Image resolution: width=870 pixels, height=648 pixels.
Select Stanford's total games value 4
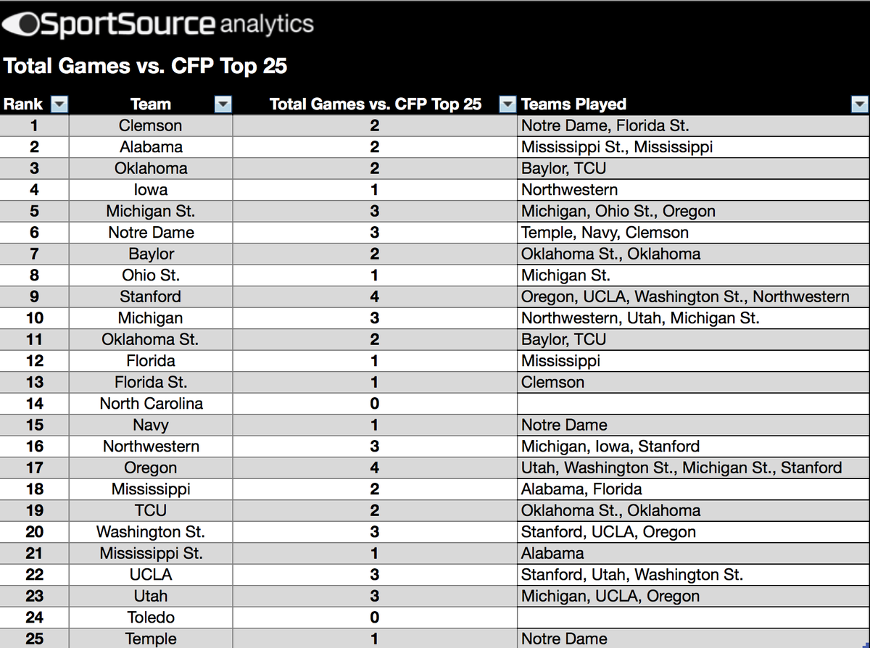pyautogui.click(x=375, y=296)
